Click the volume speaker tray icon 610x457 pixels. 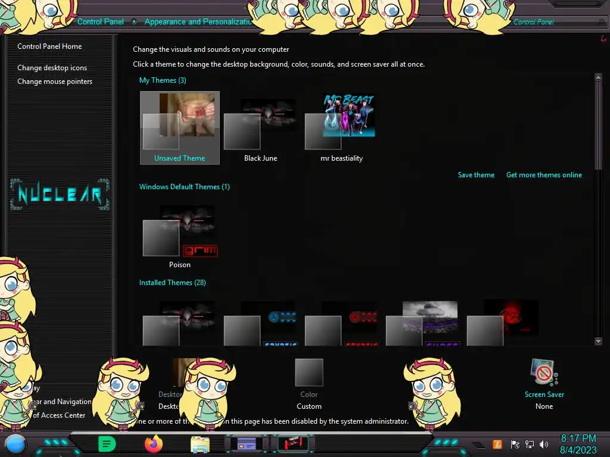coord(544,445)
